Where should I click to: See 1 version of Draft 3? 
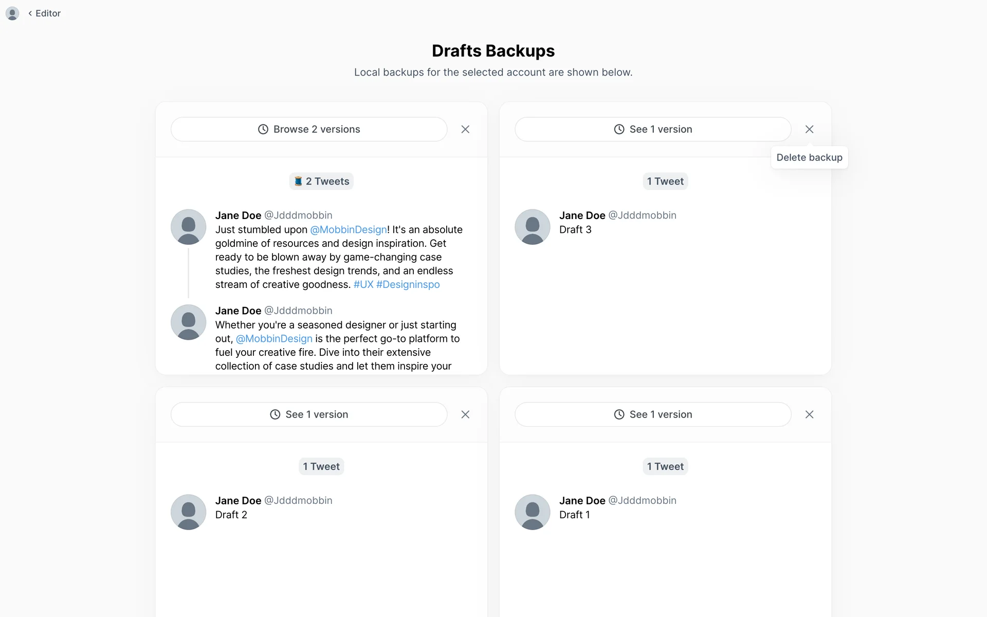(x=652, y=129)
